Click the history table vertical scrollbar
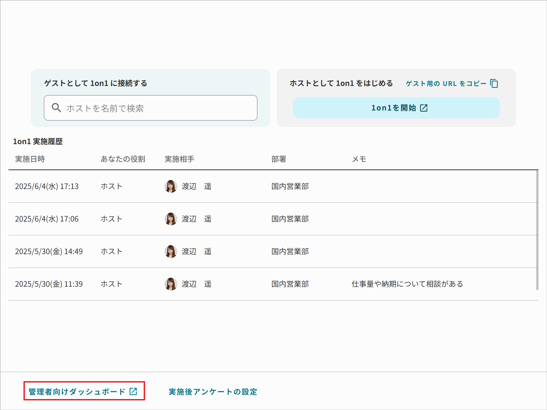Viewport: 547px width, 410px height. 537,230
